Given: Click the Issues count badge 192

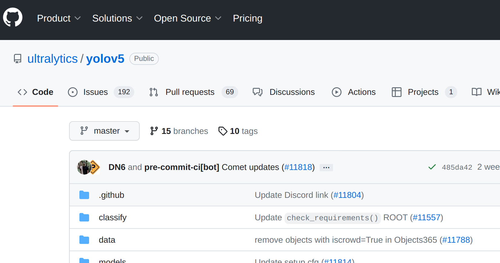Looking at the screenshot, I should point(124,92).
